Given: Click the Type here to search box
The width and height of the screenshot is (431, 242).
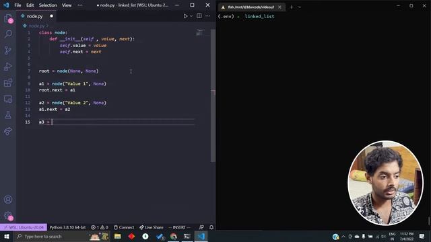Looking at the screenshot, I should (x=61, y=236).
